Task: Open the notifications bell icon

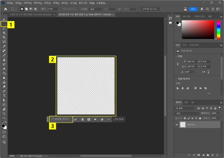Action: tap(202, 9)
